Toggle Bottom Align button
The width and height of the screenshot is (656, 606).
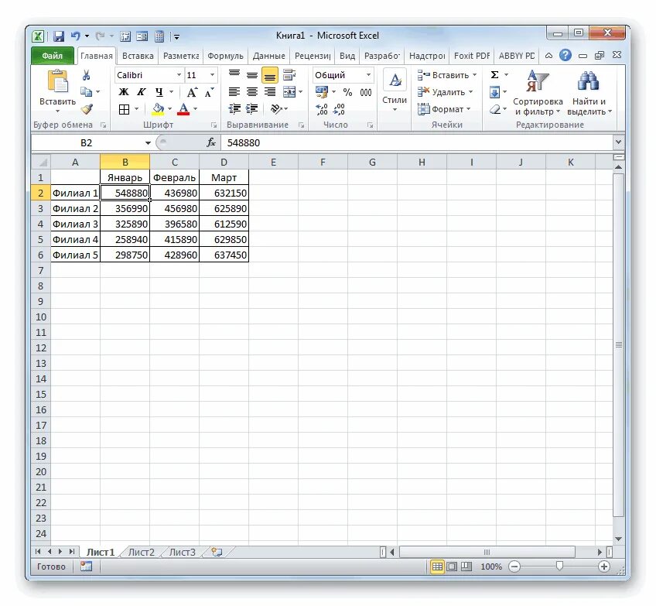(x=270, y=75)
